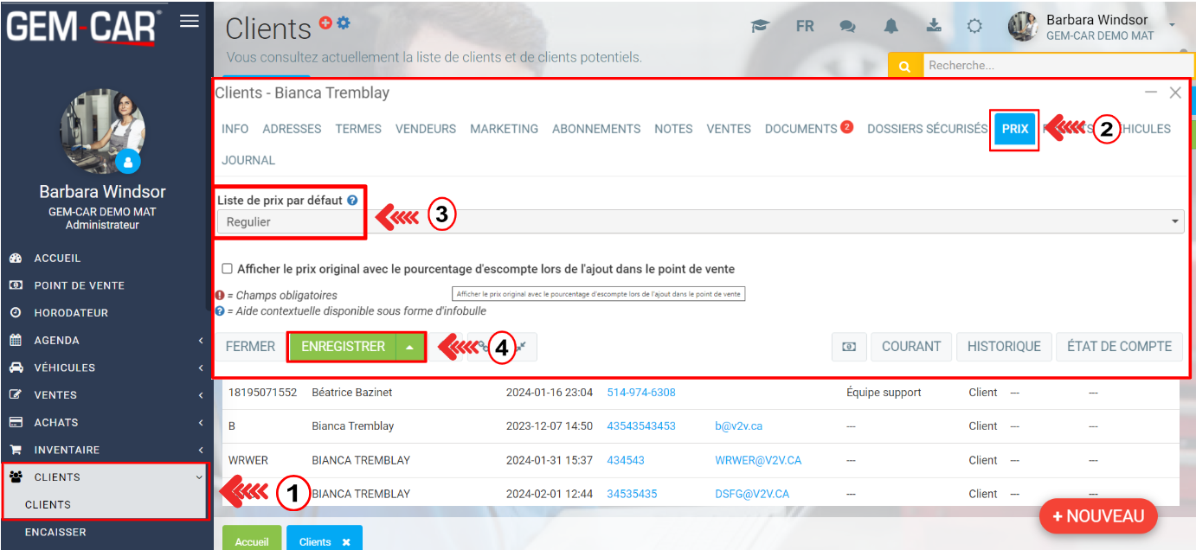Screen dimensions: 1196x550
Task: Click the yellow search magnifier button
Action: click(905, 66)
